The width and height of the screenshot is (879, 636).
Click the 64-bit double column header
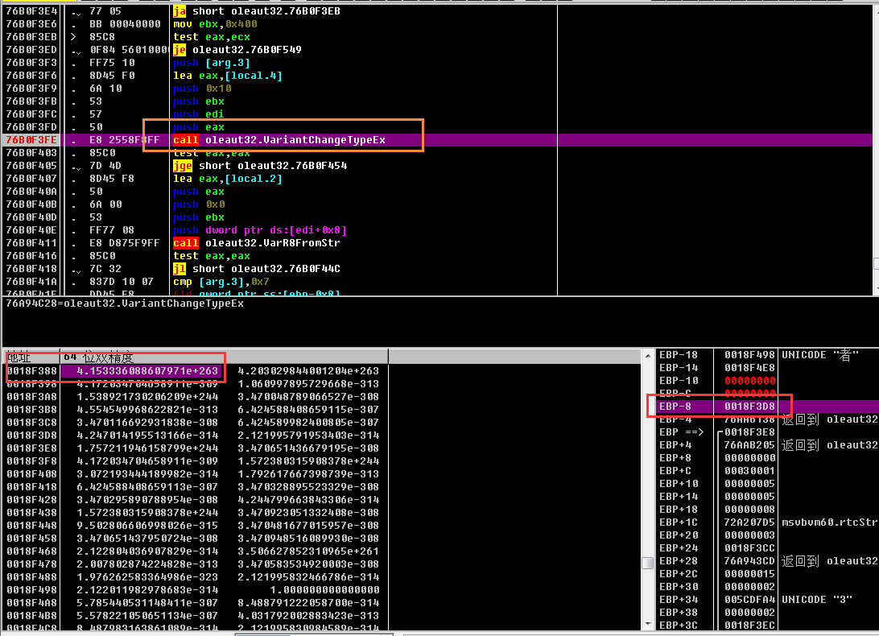[224, 357]
